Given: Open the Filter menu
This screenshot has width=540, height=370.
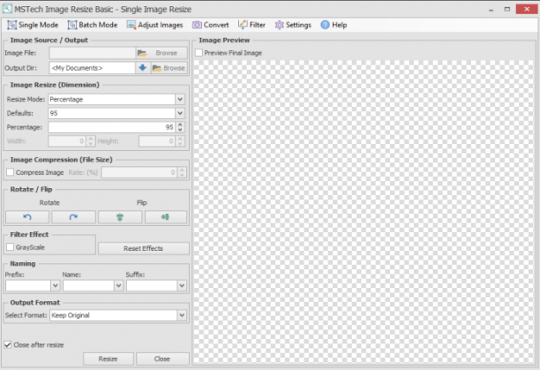Looking at the screenshot, I should coord(251,25).
